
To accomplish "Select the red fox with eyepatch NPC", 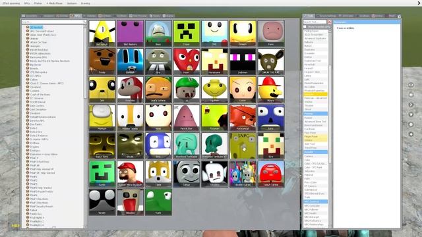I will [x=243, y=118].
